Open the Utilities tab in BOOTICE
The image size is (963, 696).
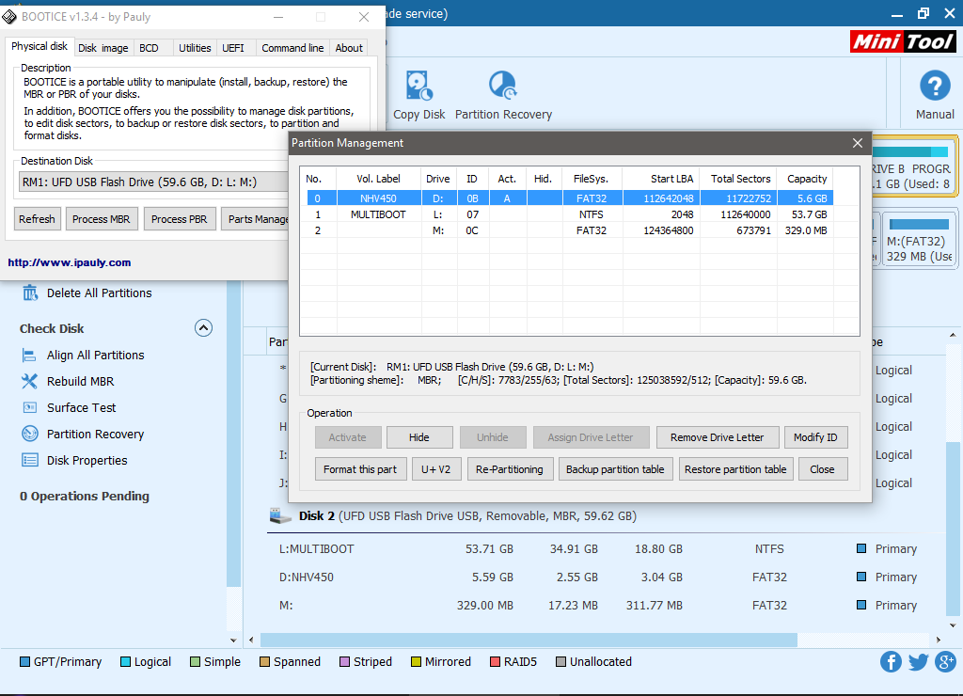point(195,48)
